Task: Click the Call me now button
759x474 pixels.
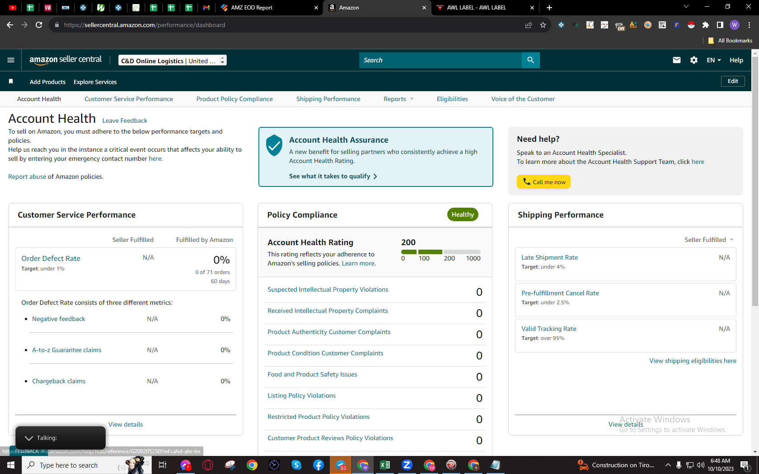Action: (543, 181)
